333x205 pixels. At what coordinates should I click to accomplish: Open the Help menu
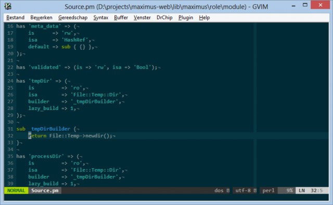coord(204,18)
